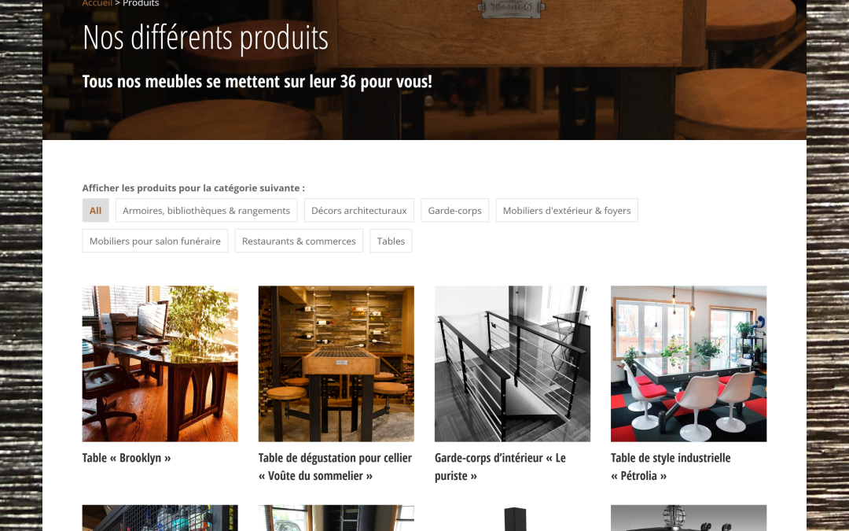The height and width of the screenshot is (531, 849).
Task: Filter by Mobiliers d'extérieur & foyers
Action: pyautogui.click(x=567, y=210)
